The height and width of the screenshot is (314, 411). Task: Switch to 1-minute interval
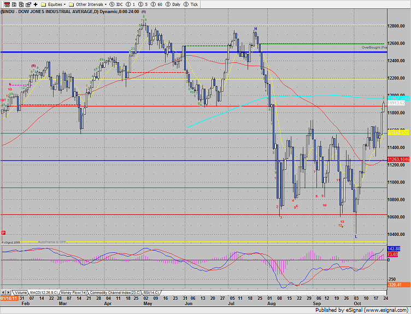pyautogui.click(x=131, y=4)
